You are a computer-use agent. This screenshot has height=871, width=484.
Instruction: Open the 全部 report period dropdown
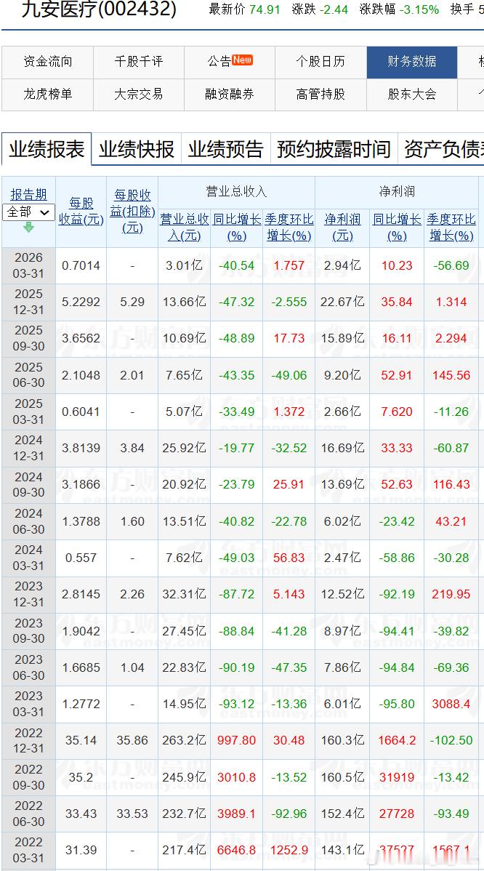tap(28, 212)
